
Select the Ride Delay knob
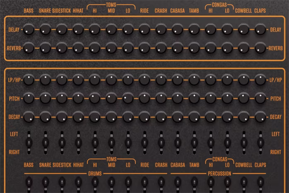144,29
